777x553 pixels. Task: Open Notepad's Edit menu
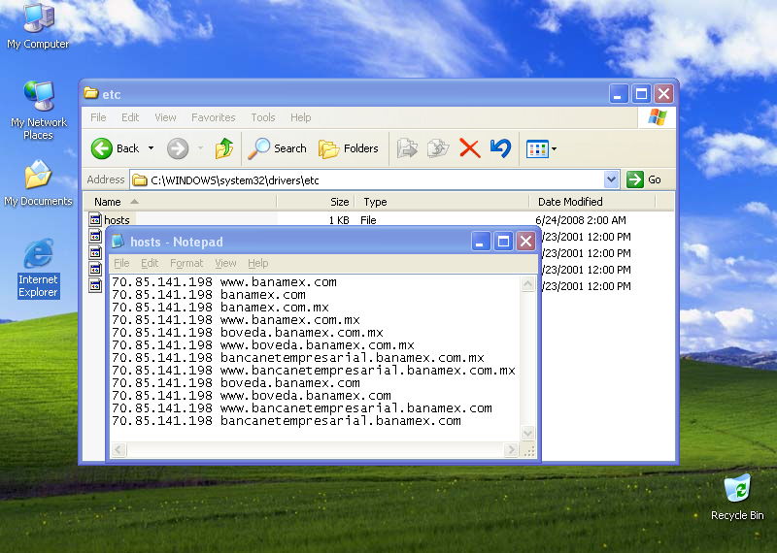point(150,263)
